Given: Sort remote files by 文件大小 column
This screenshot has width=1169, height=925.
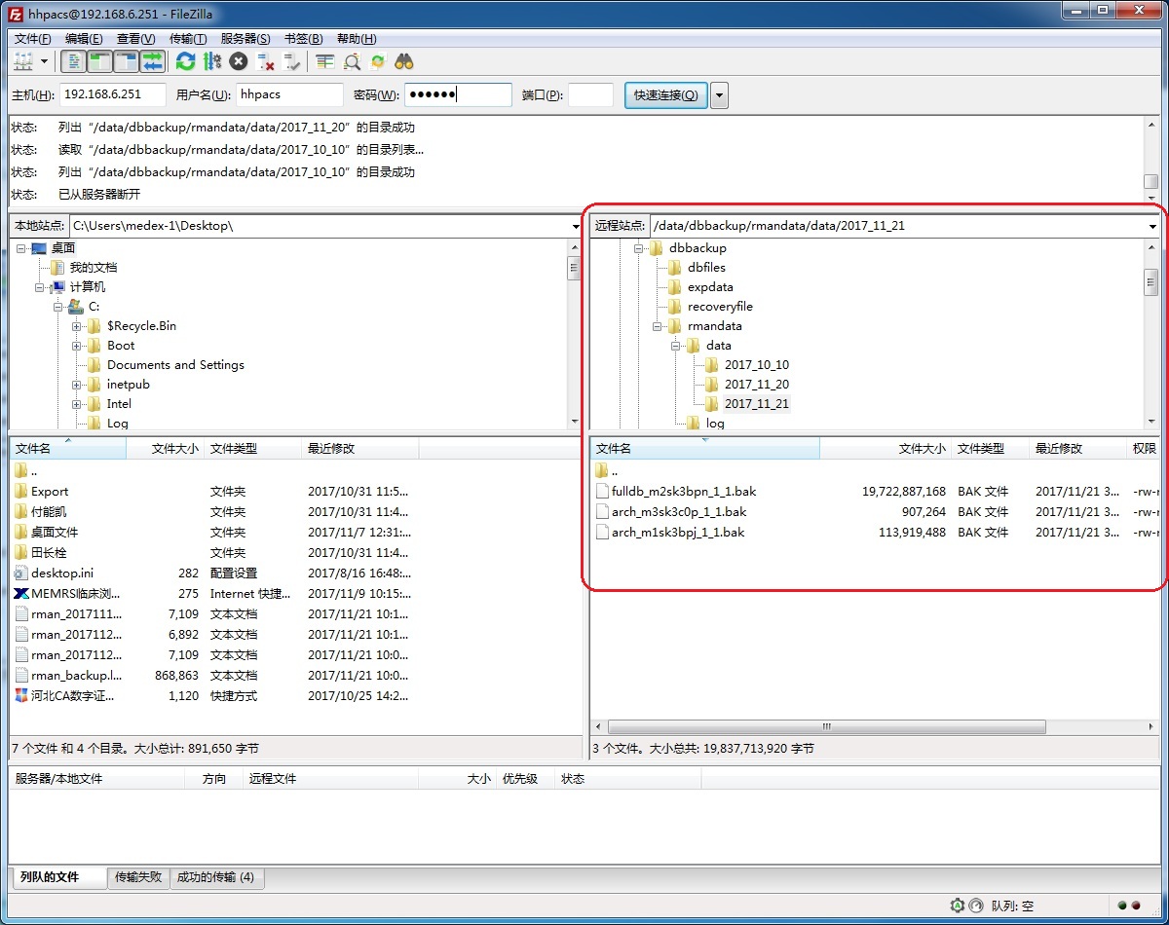Looking at the screenshot, I should (885, 449).
